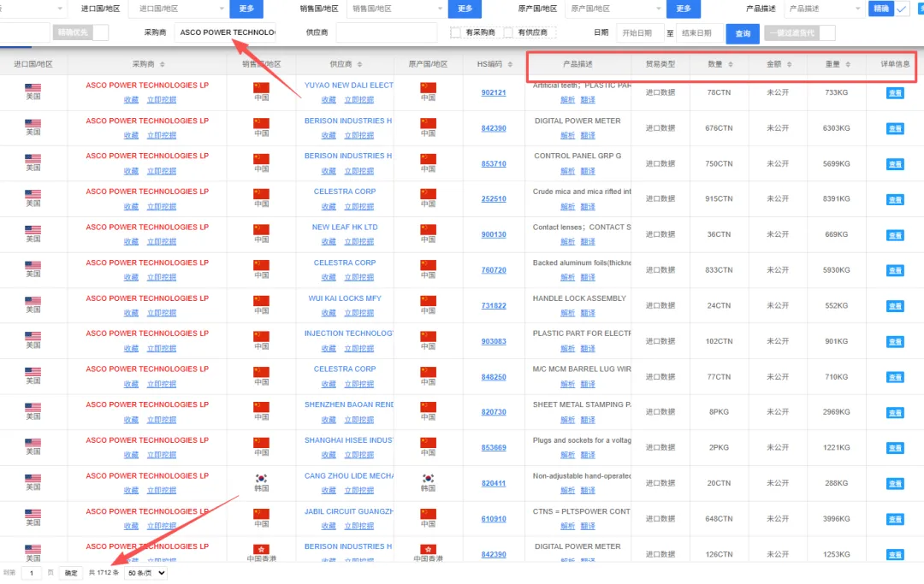The image size is (924, 584).
Task: Click the 查看 detail icon in the 552KG row
Action: pyautogui.click(x=895, y=306)
